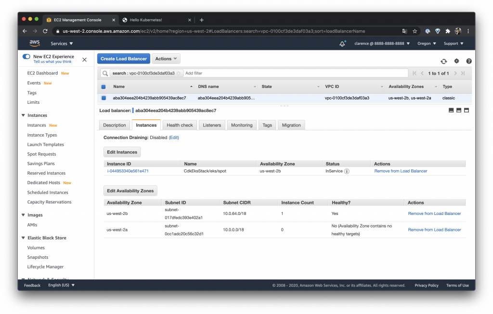Image resolution: width=493 pixels, height=314 pixels.
Task: Open instance i-044953340e561e471 link
Action: (128, 171)
